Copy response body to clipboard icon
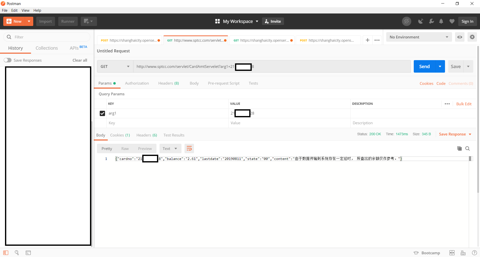This screenshot has height=257, width=480. point(459,148)
